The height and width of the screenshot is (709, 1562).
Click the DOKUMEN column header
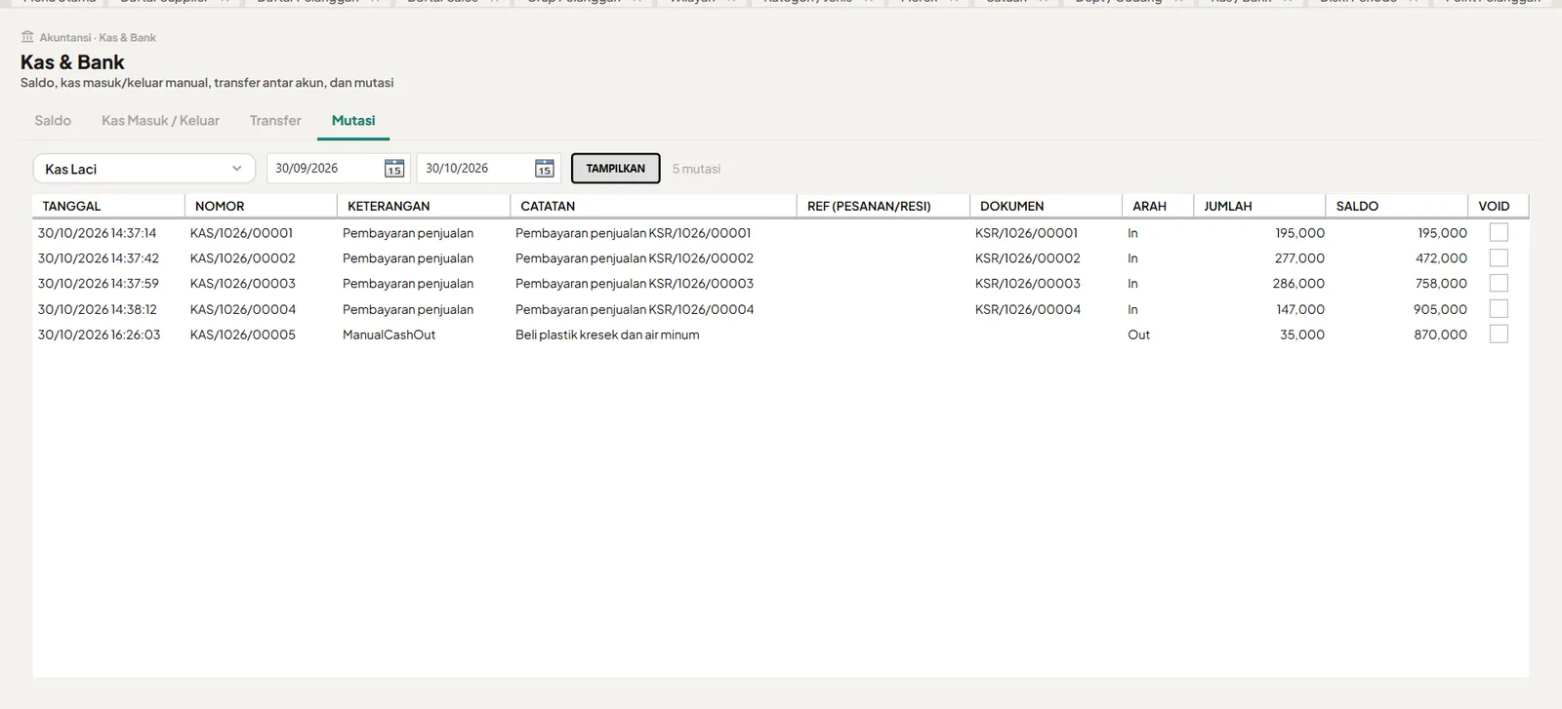1046,206
